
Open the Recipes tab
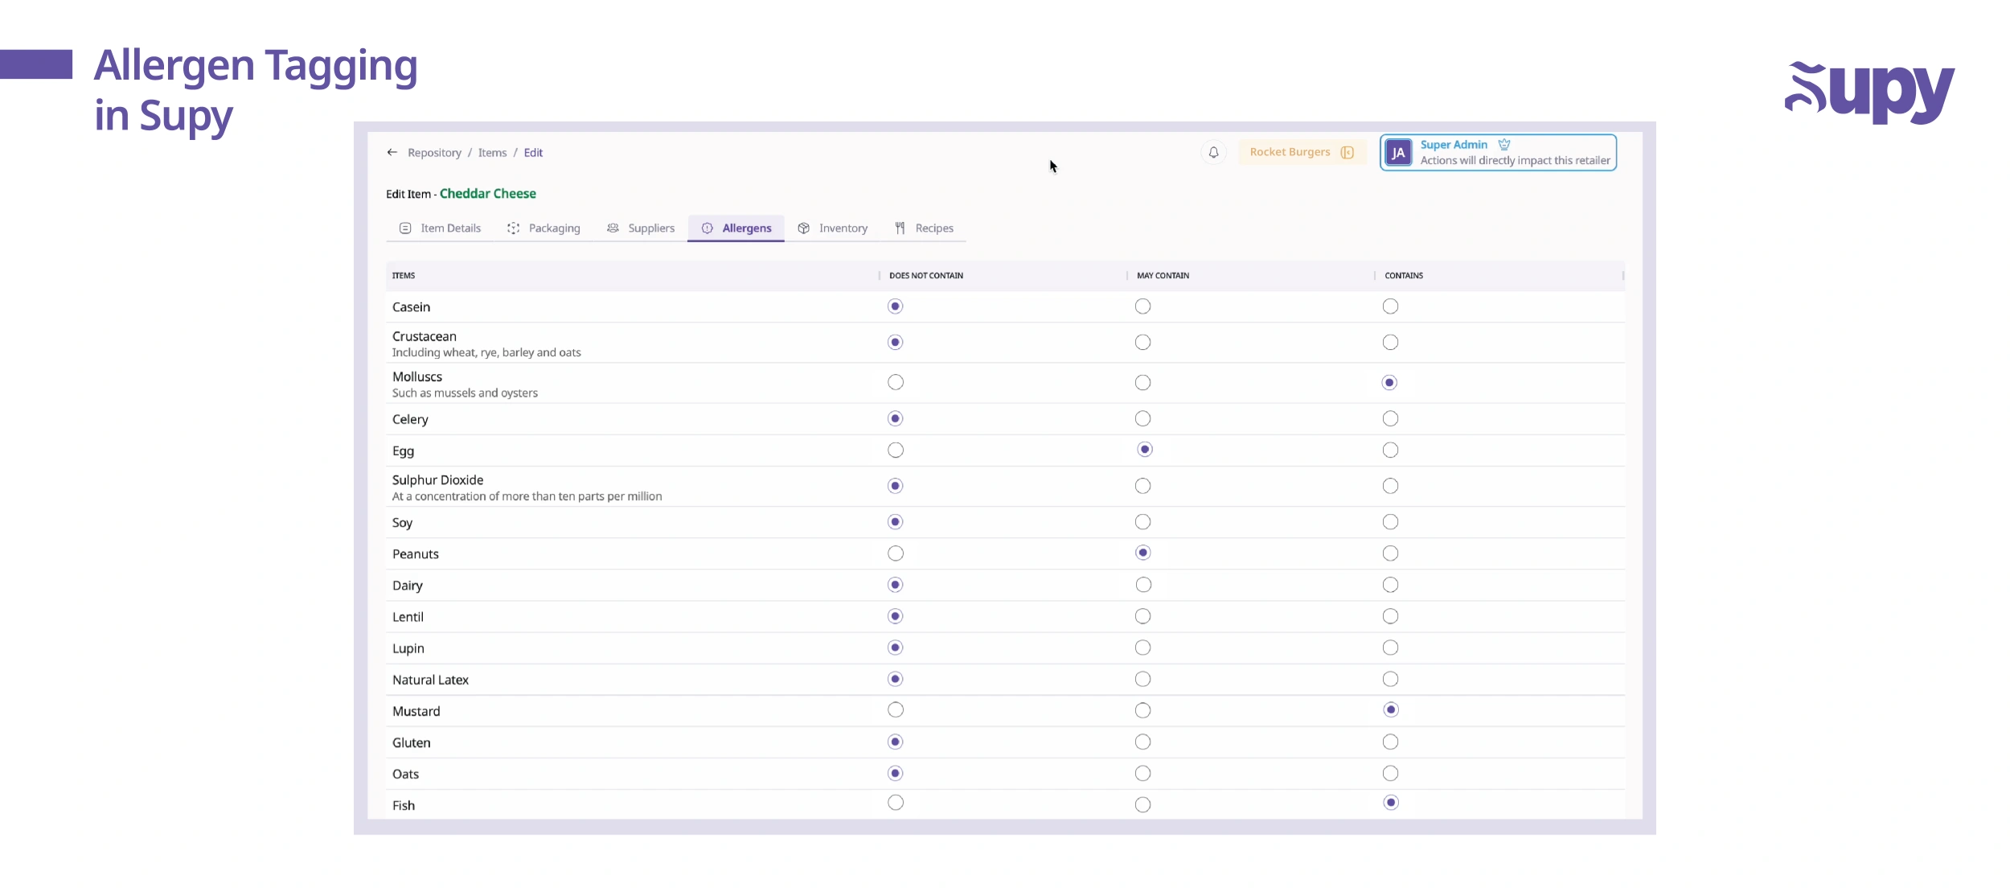click(924, 228)
